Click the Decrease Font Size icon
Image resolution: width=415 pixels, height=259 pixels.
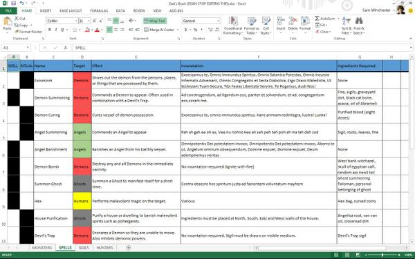(x=101, y=21)
